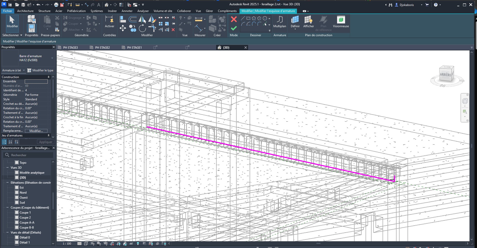477x248 pixels.
Task: Toggle the crop region visibility
Action: click(x=118, y=244)
